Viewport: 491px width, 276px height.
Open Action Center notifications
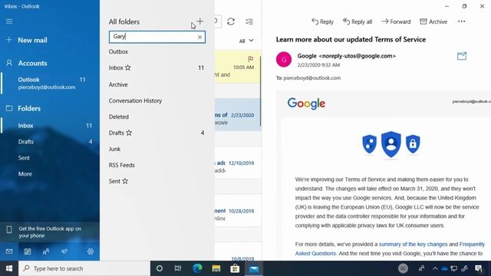[x=479, y=268]
